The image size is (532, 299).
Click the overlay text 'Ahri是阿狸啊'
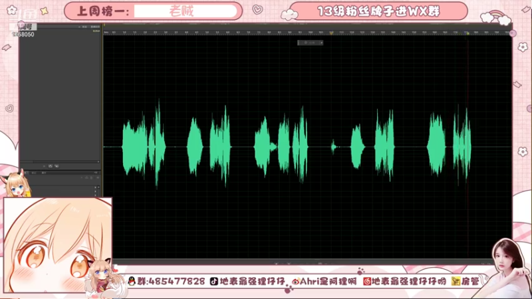pos(328,281)
